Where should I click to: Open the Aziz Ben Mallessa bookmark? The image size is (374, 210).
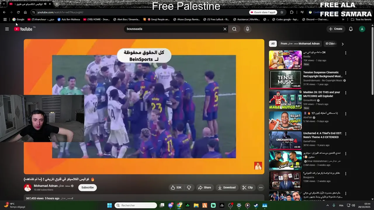[x=69, y=20]
